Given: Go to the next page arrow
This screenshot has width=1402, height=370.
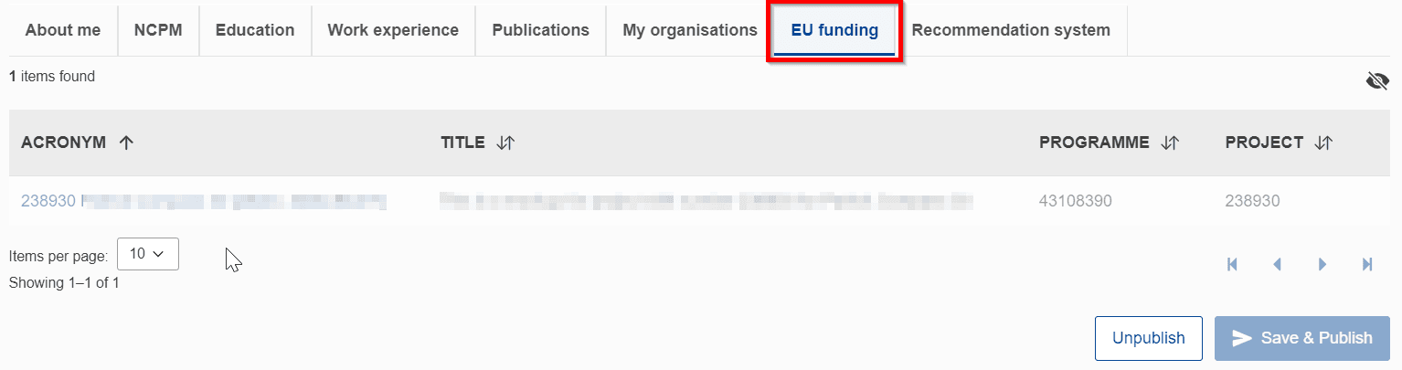Looking at the screenshot, I should (x=1322, y=264).
